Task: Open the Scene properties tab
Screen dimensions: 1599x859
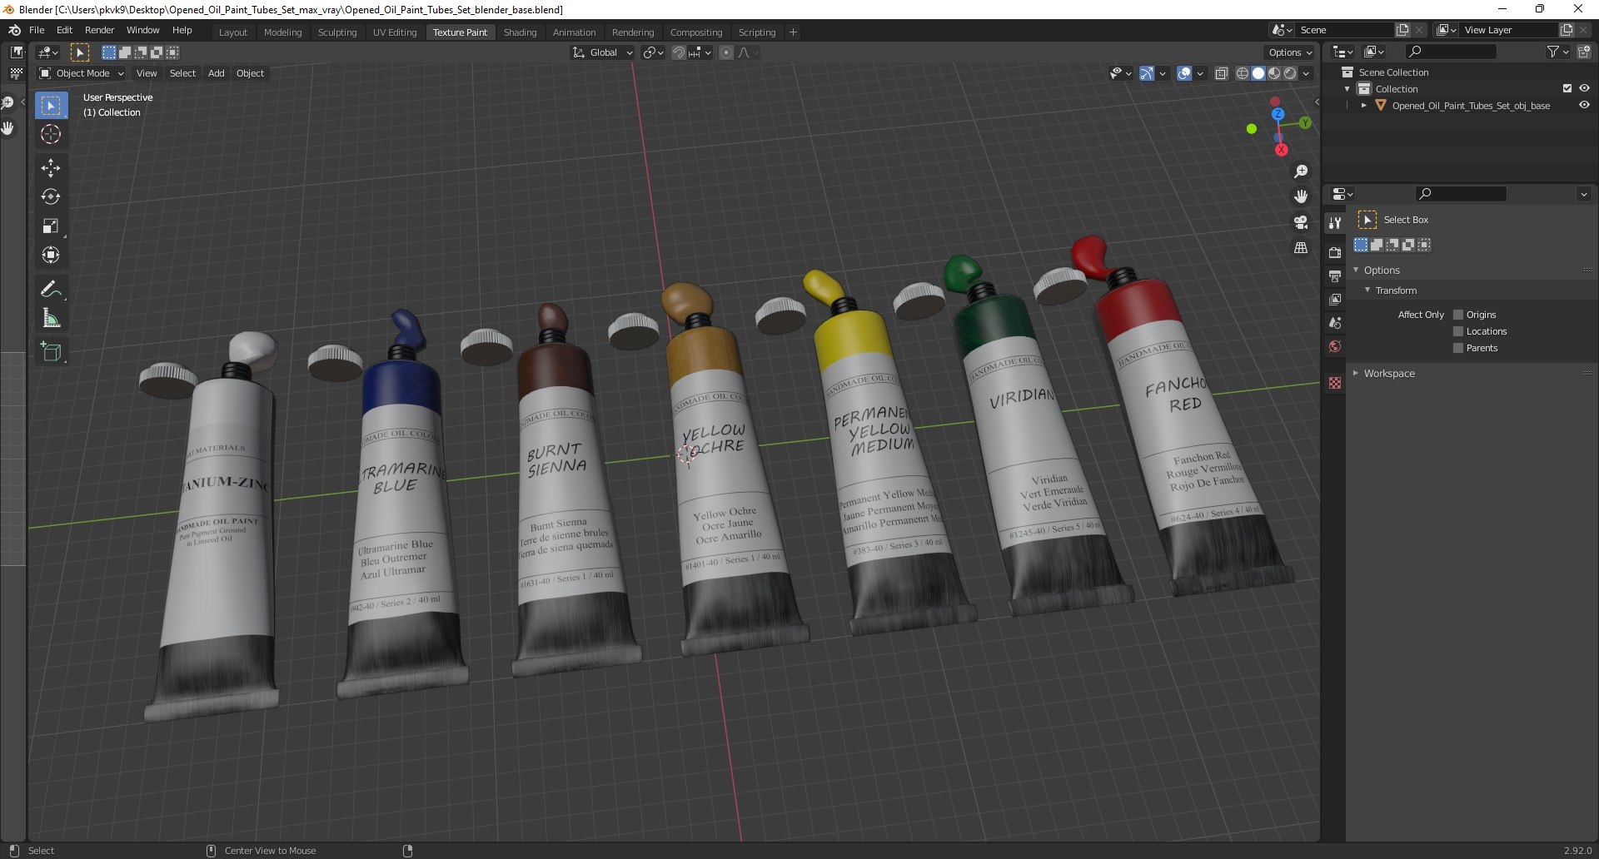Action: 1335,323
